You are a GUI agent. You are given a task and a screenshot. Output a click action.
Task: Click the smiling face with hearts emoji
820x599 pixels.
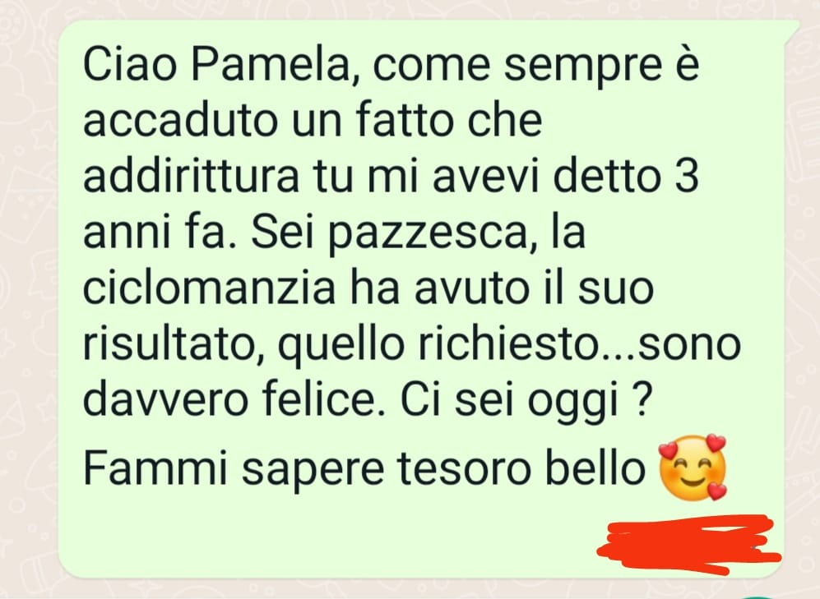(693, 468)
